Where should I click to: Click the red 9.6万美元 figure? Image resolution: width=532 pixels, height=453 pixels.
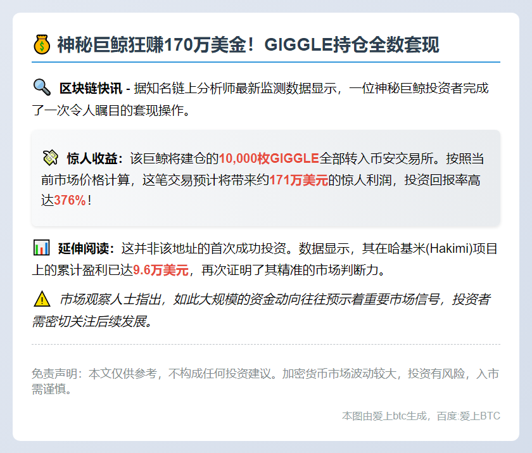(161, 271)
